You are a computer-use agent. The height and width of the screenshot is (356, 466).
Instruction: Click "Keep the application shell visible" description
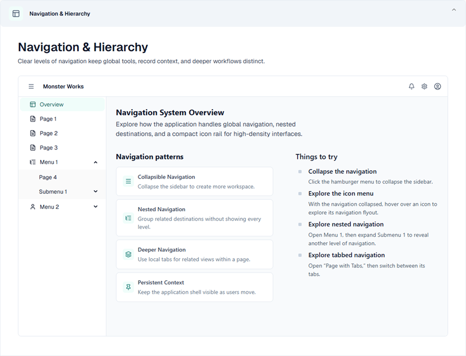click(197, 292)
